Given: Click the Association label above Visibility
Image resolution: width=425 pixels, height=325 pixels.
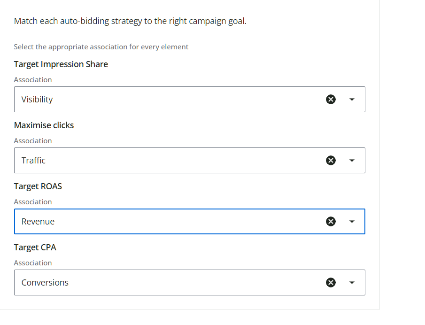Looking at the screenshot, I should 33,80.
